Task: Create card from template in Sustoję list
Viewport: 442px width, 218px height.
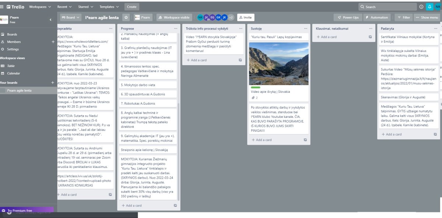Action: click(x=305, y=140)
